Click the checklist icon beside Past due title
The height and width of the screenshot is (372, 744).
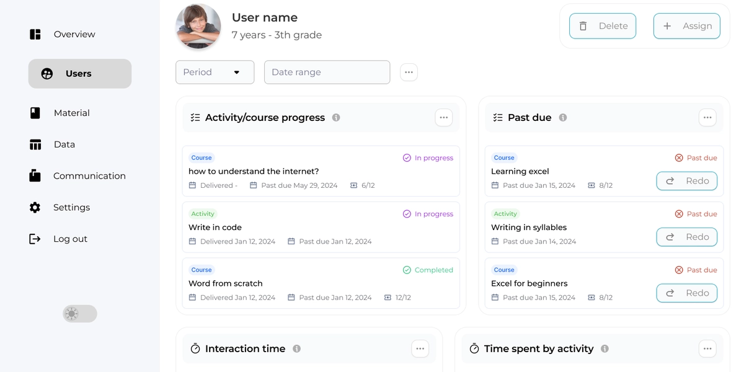pos(498,117)
